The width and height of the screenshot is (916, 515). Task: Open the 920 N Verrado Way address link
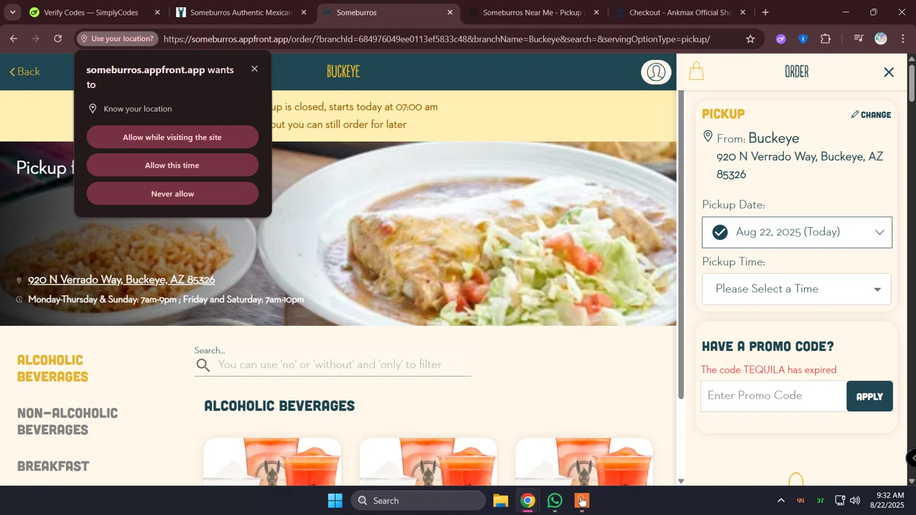(122, 280)
